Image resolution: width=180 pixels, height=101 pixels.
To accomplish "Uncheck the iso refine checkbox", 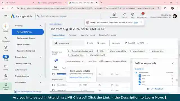I will pyautogui.click(x=140, y=82).
